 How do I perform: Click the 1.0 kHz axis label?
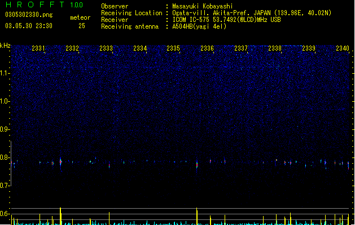[5, 101]
